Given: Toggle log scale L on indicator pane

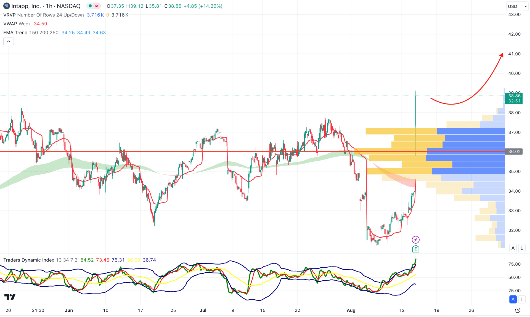Looking at the screenshot, I should coord(522,299).
